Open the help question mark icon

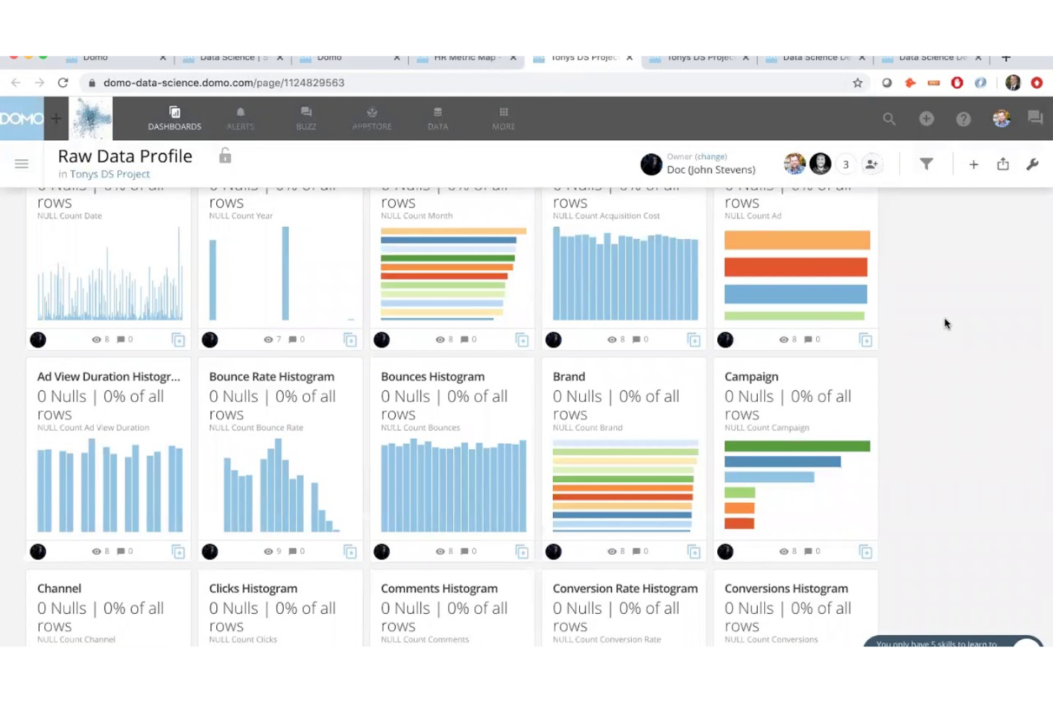coord(964,119)
